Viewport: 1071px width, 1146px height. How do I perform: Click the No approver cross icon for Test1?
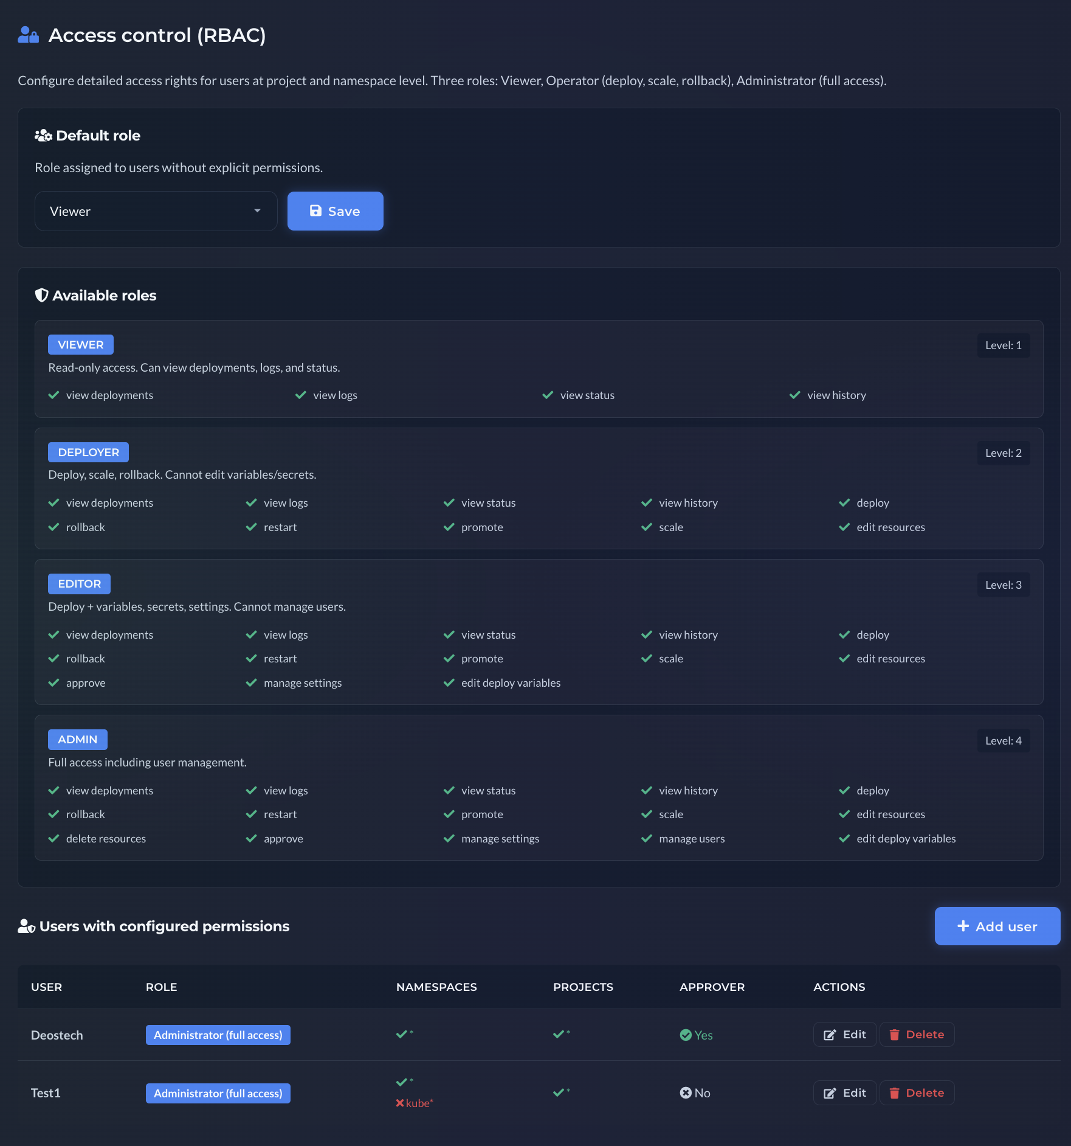(686, 1093)
